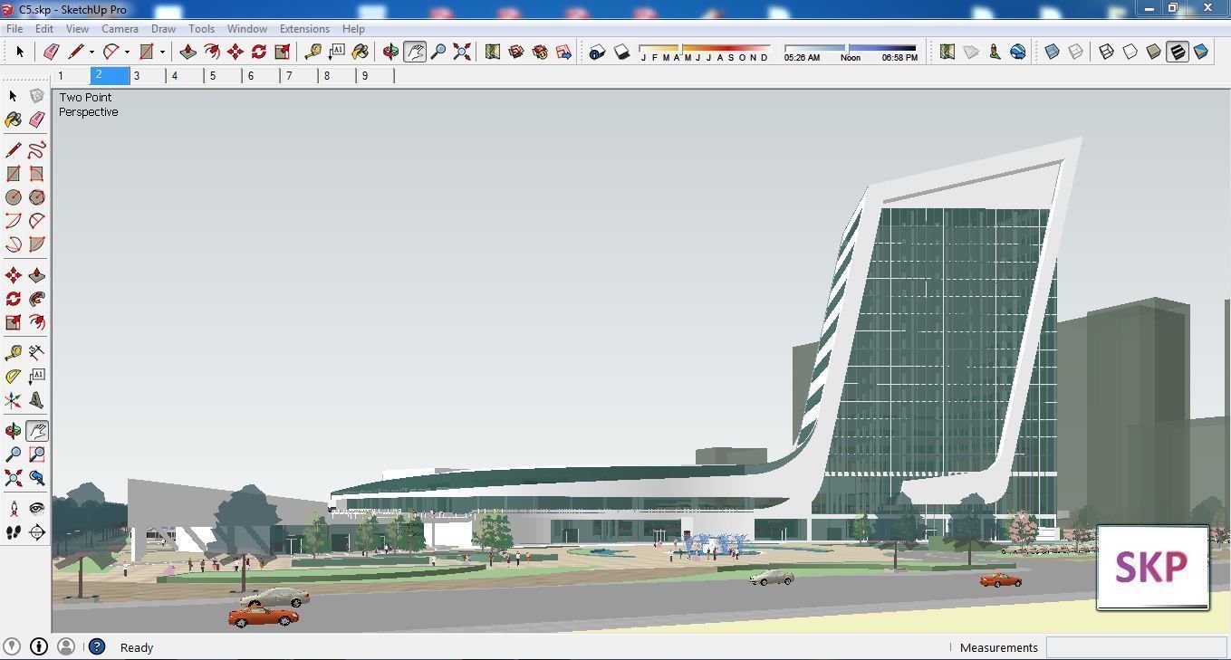Screen dimensions: 1231x660
Task: Activate the Move tool in top toolbar
Action: pos(236,52)
